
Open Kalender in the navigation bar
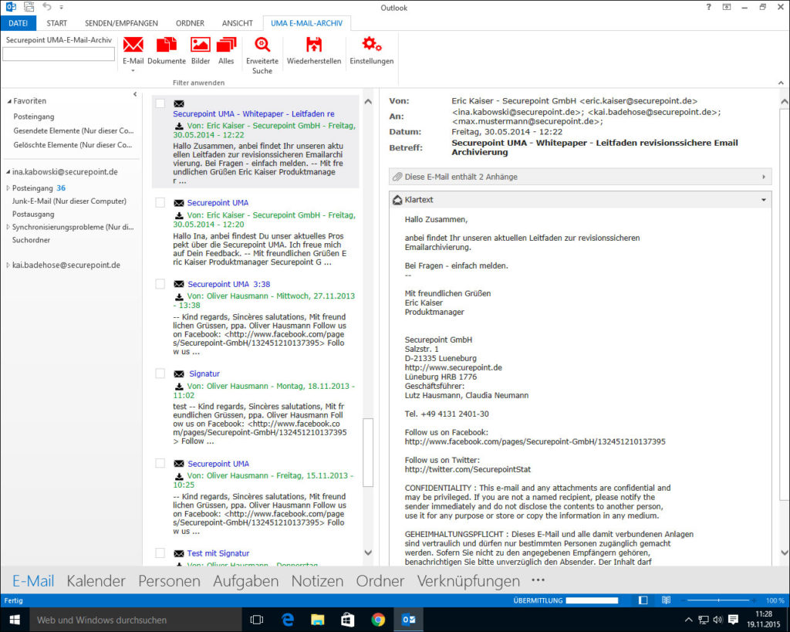(x=96, y=581)
